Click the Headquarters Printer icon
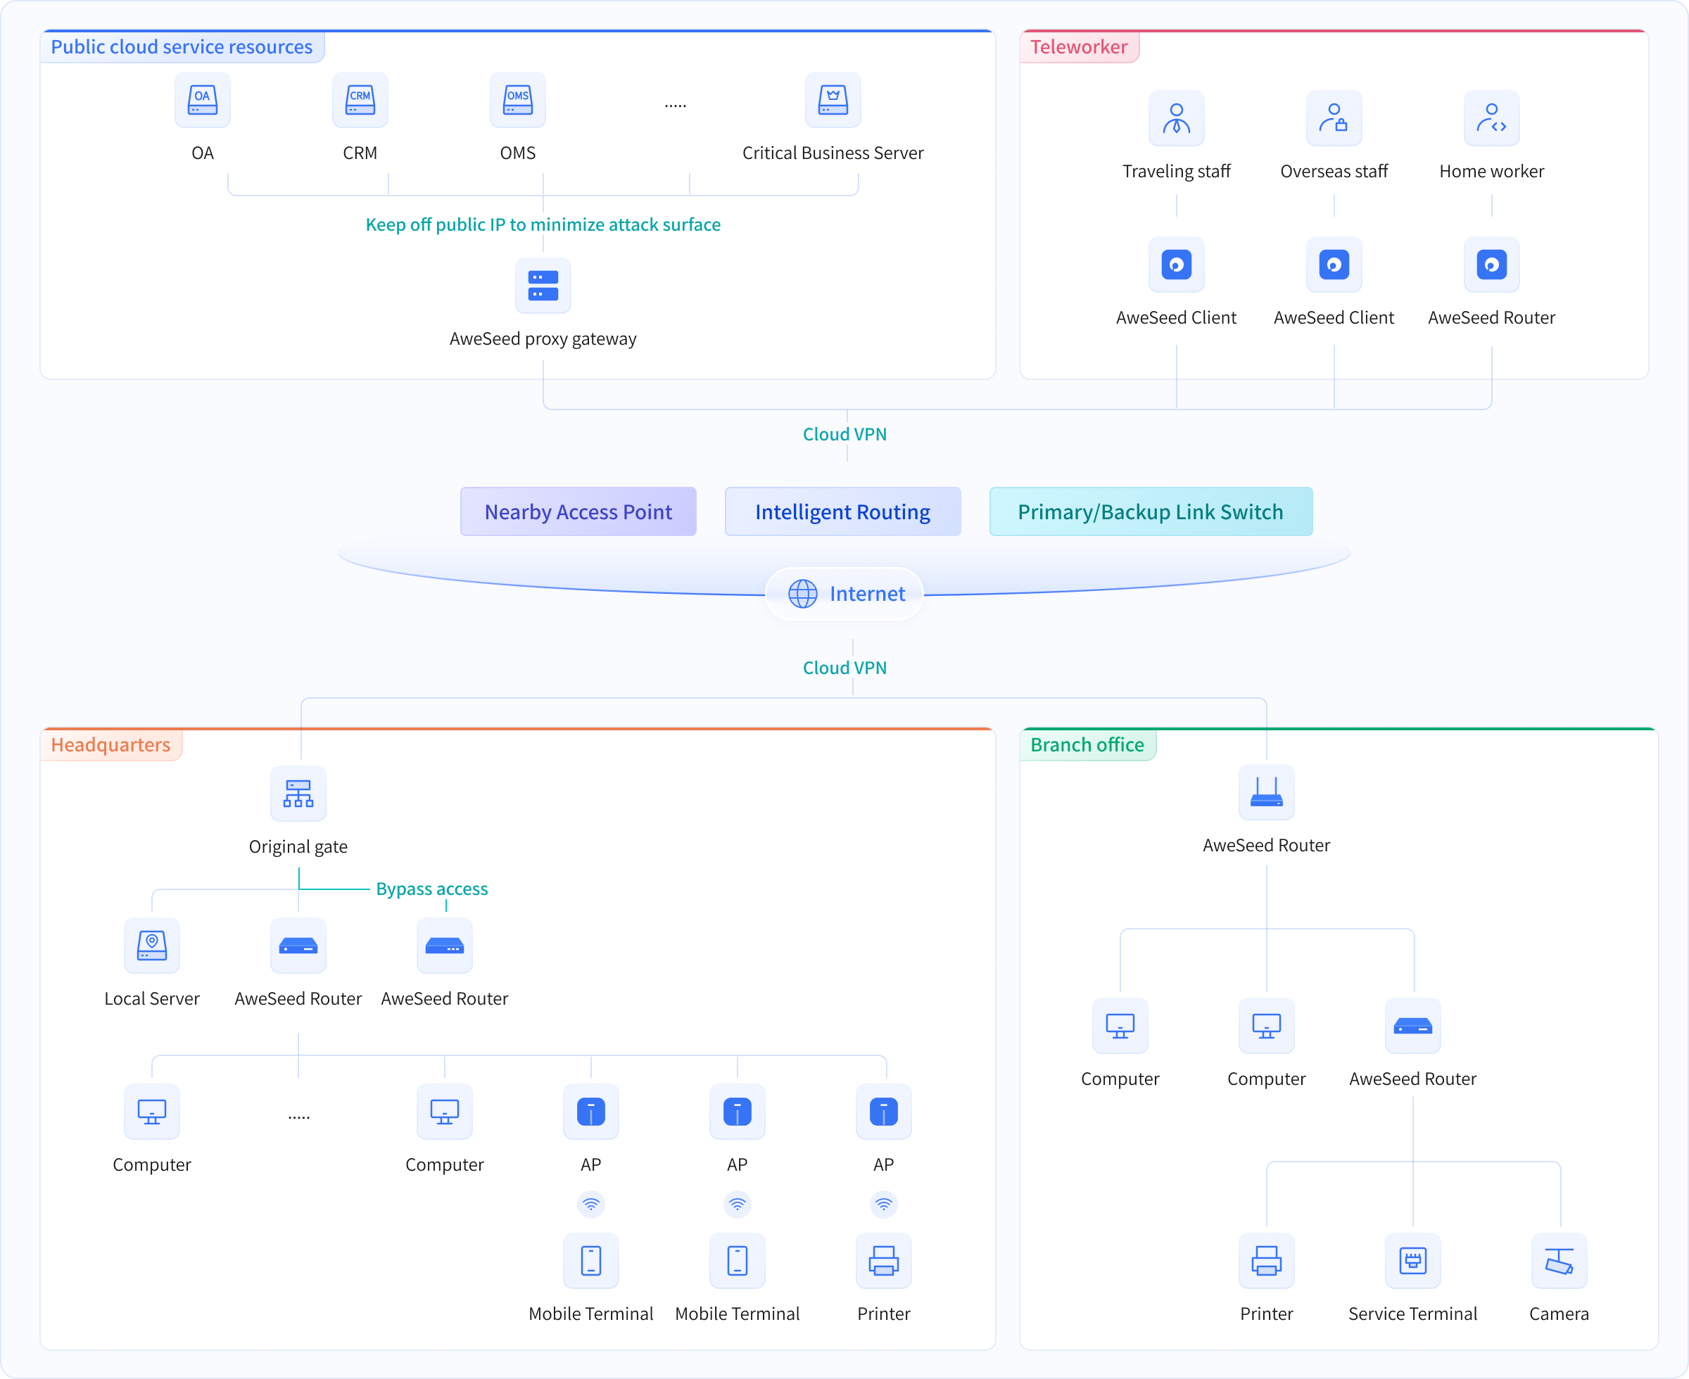The image size is (1689, 1379). click(x=883, y=1261)
